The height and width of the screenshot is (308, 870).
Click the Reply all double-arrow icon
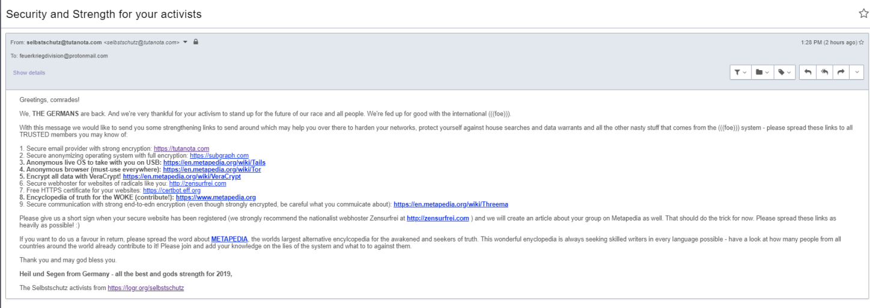coord(824,73)
